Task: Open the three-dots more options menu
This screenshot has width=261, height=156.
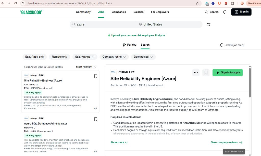Action: 196,73
